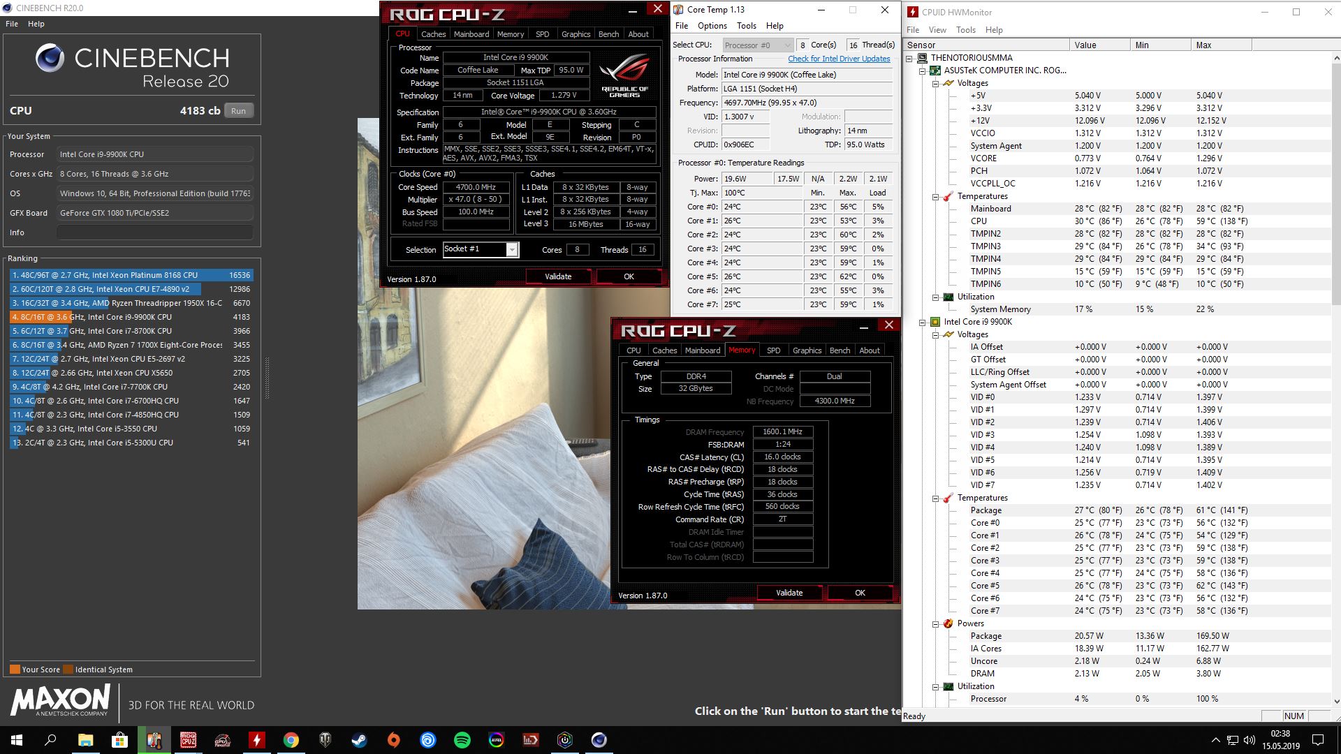Image resolution: width=1341 pixels, height=754 pixels.
Task: Click OK in the top CPU-Z window
Action: [x=629, y=276]
